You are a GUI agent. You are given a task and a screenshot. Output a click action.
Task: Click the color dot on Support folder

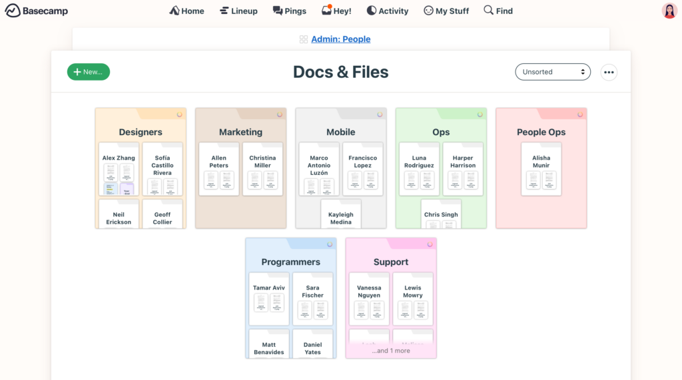pos(430,244)
